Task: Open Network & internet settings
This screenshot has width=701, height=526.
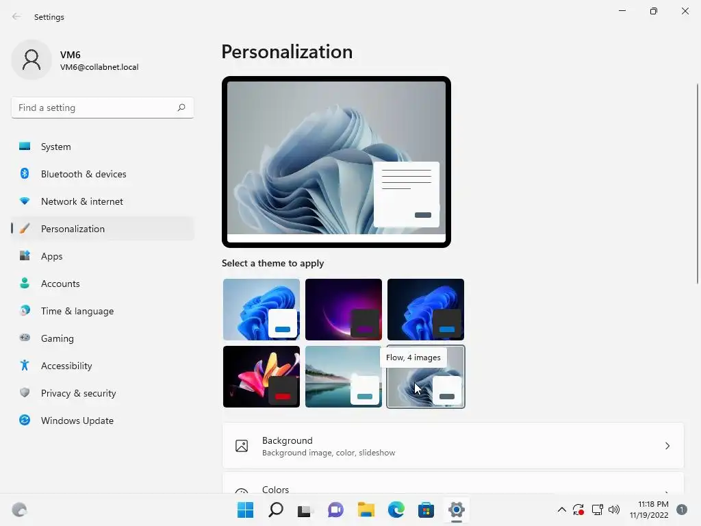Action: (x=103, y=201)
